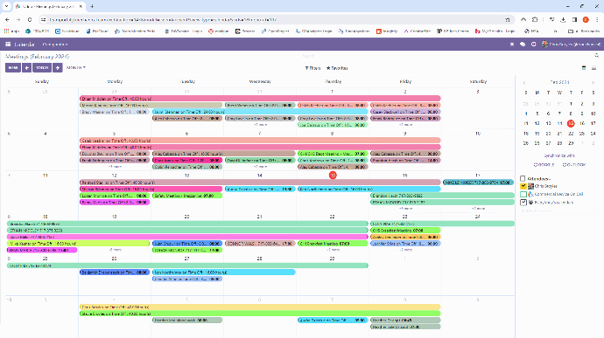Open the Calendar app menu

(x=25, y=45)
